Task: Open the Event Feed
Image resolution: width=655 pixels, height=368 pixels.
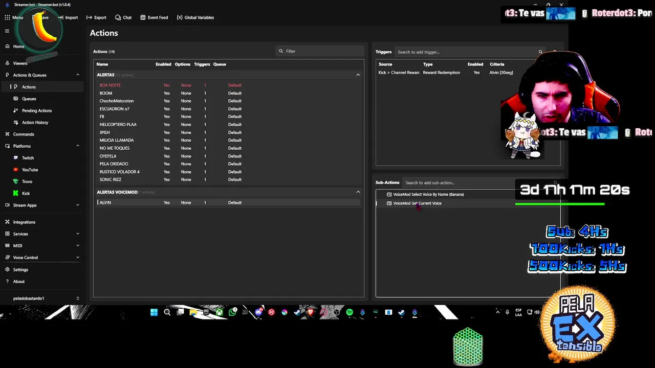Action: click(x=154, y=17)
